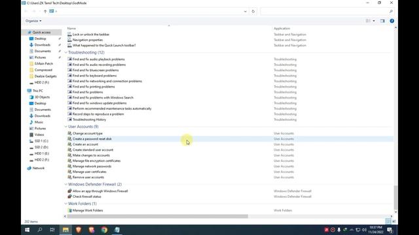Select the SSD 1 (C:) drive
The height and width of the screenshot is (235, 419).
click(x=41, y=141)
